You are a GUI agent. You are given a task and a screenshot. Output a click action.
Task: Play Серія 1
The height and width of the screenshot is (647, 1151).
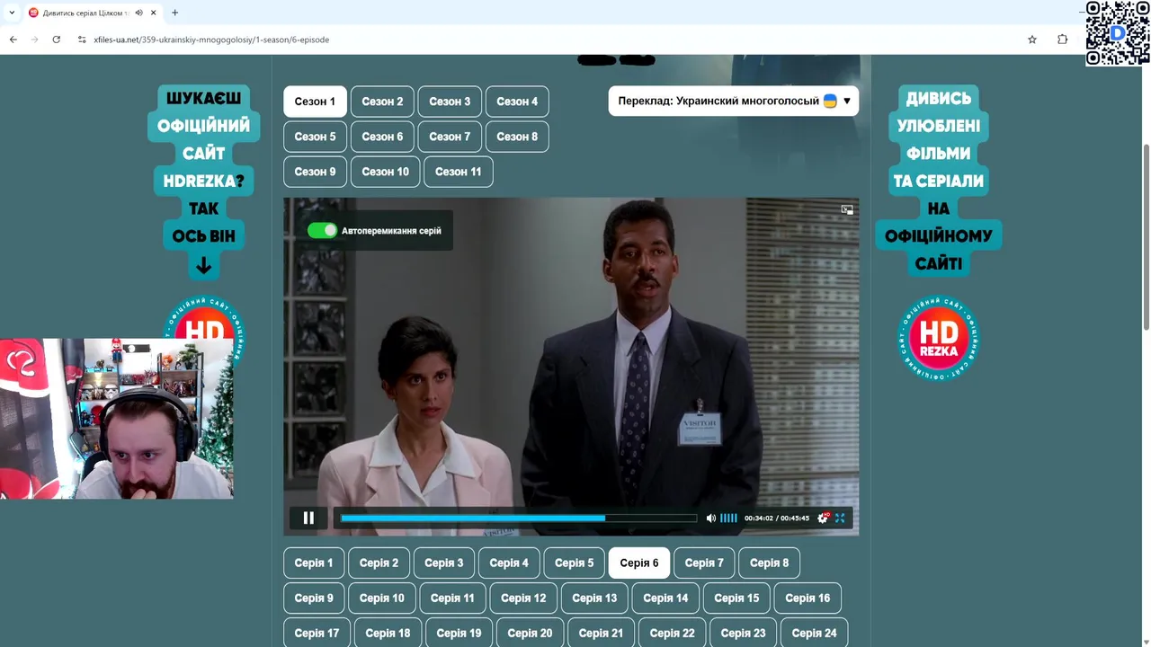(x=314, y=563)
